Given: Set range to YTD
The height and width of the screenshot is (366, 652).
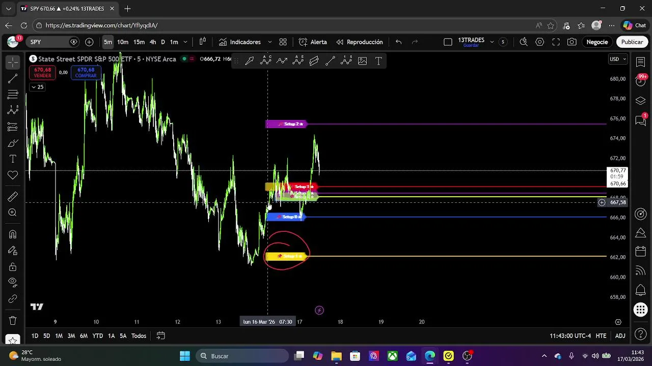Looking at the screenshot, I should [97, 335].
